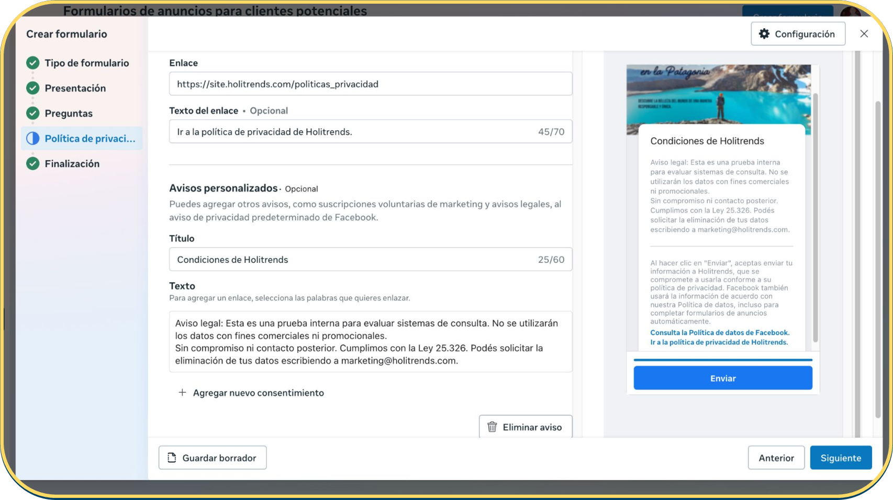Click Enviar in the form preview
This screenshot has height=500, width=893.
723,378
